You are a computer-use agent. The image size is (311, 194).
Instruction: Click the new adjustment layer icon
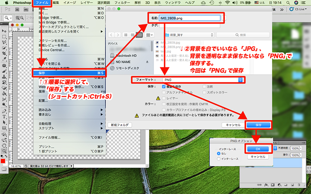pyautogui.click(x=279, y=185)
